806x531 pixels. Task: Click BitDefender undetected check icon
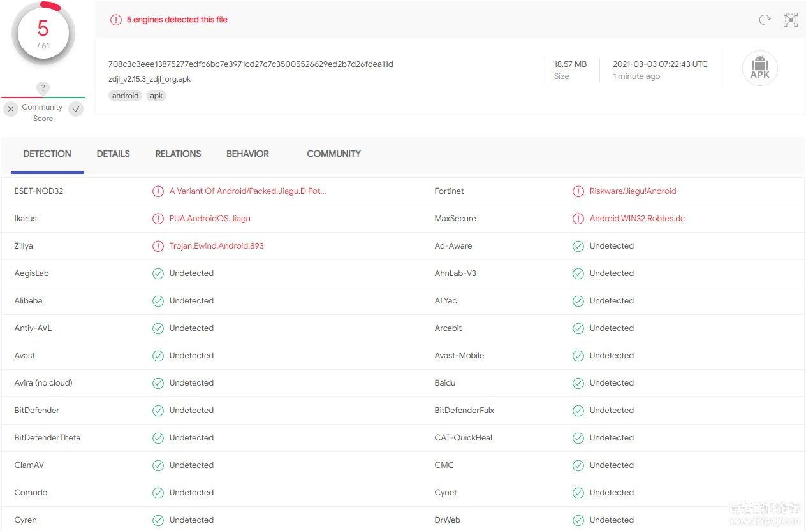[158, 411]
